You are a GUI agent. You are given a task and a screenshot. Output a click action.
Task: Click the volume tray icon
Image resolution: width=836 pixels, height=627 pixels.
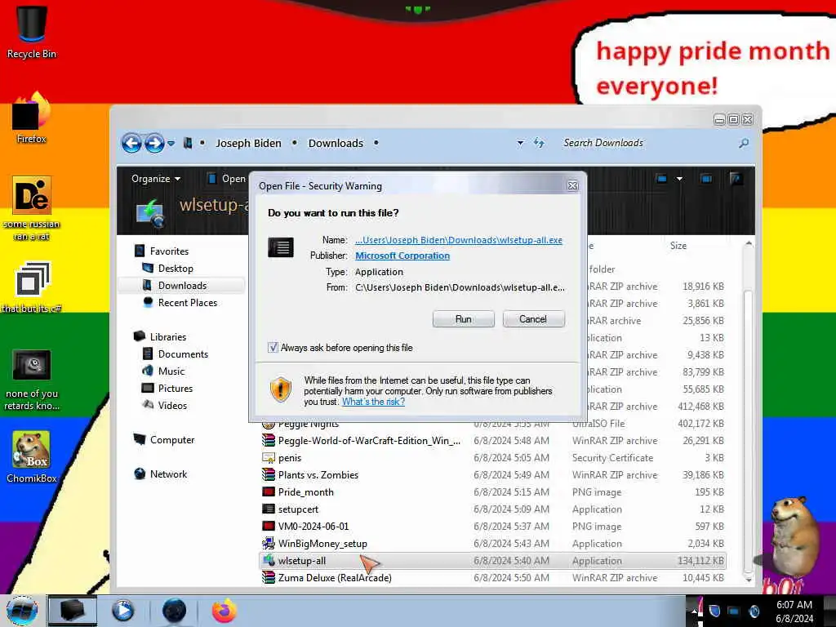pos(754,611)
